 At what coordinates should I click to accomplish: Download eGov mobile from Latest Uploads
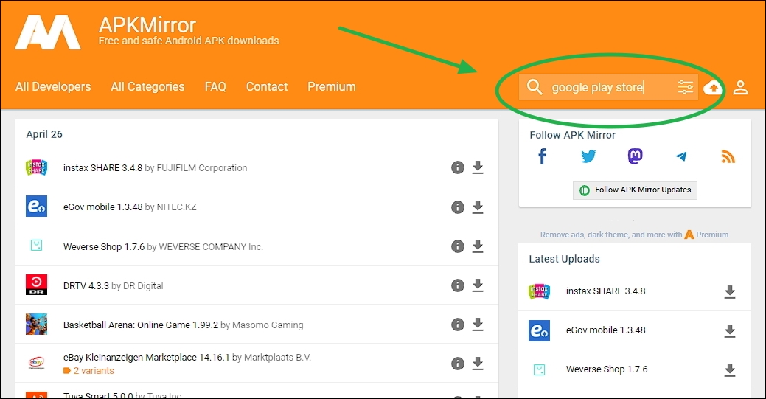[x=730, y=331]
